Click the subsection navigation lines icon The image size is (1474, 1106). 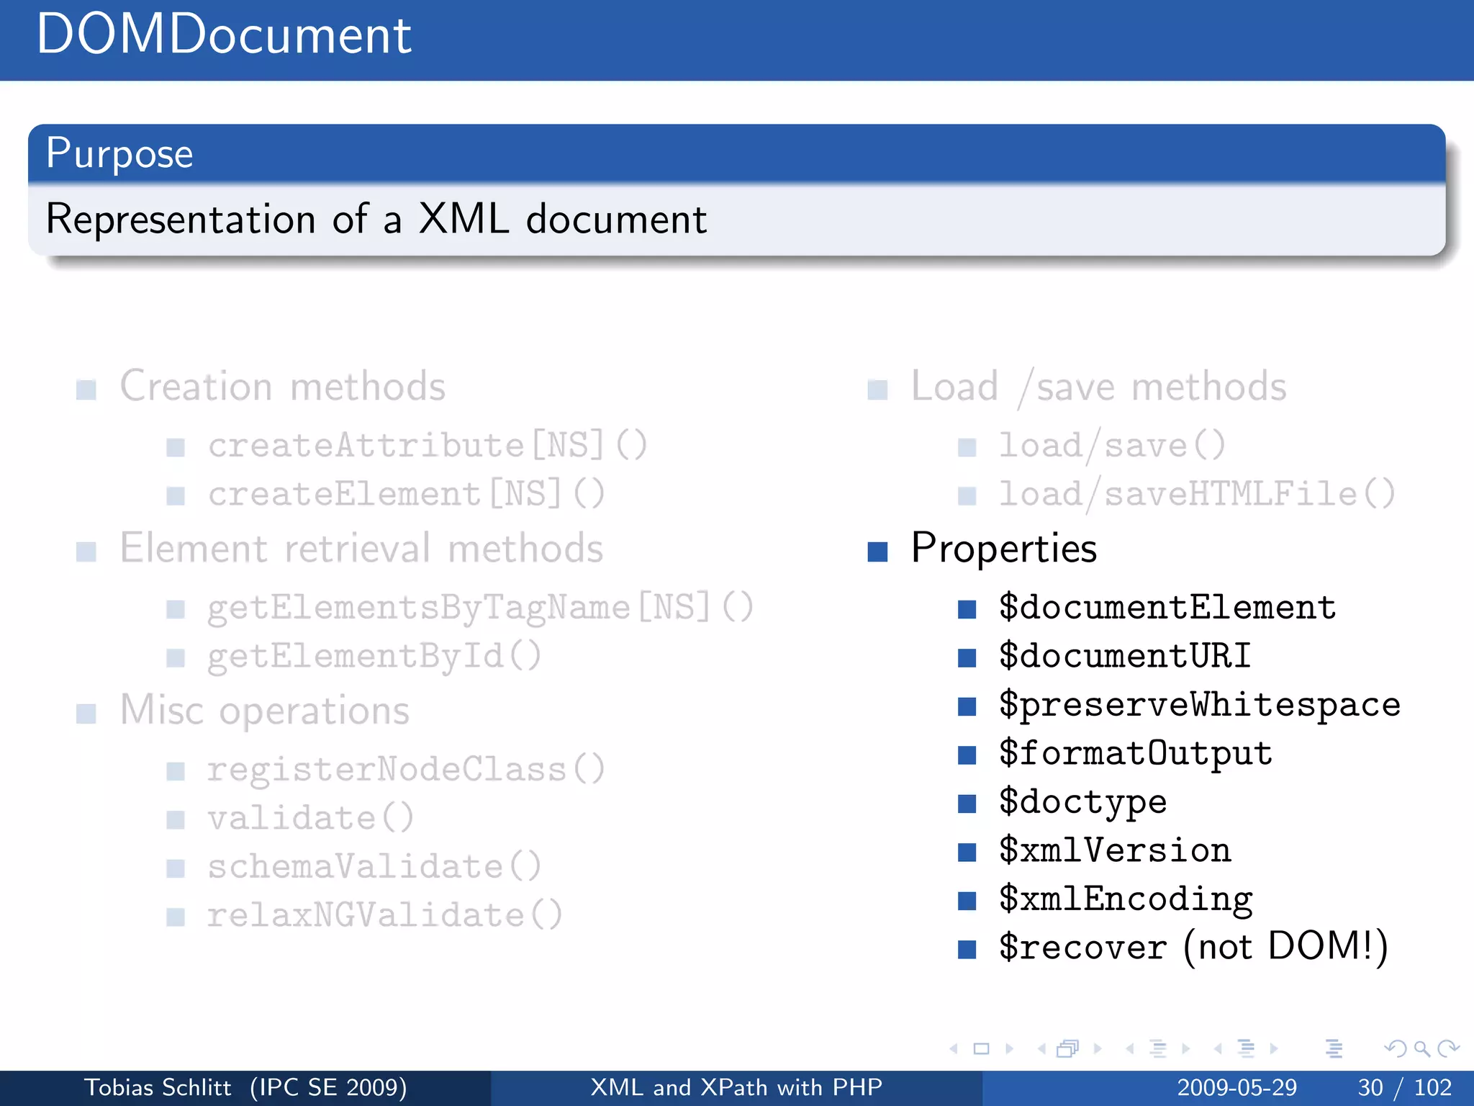1158,1049
